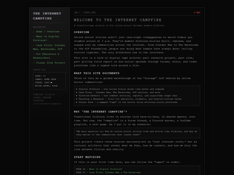
Task: Click The Internet Campfire site title
Action: [x=47, y=16]
